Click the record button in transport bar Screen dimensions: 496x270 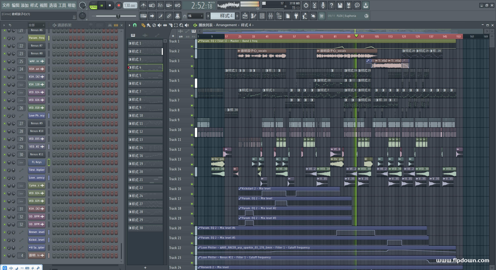click(119, 5)
